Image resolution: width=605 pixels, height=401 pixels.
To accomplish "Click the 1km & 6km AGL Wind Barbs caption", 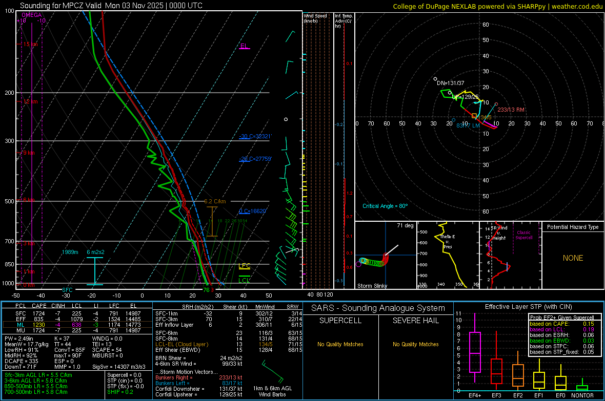I will coord(272,391).
